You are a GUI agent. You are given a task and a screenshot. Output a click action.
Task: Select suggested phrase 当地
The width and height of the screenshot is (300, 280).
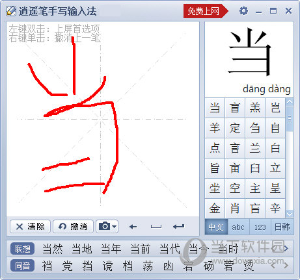[x=82, y=249]
